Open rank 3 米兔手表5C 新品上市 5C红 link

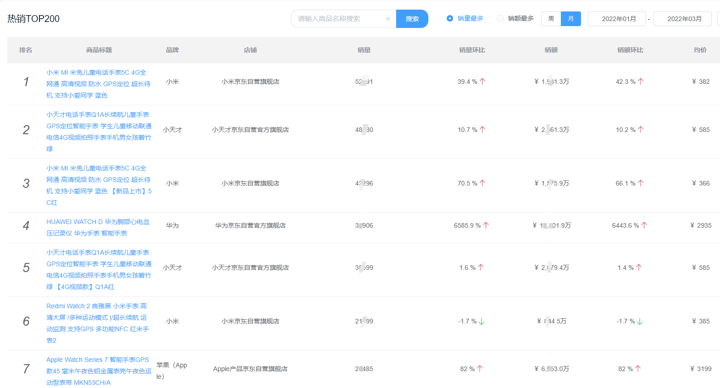pyautogui.click(x=99, y=186)
